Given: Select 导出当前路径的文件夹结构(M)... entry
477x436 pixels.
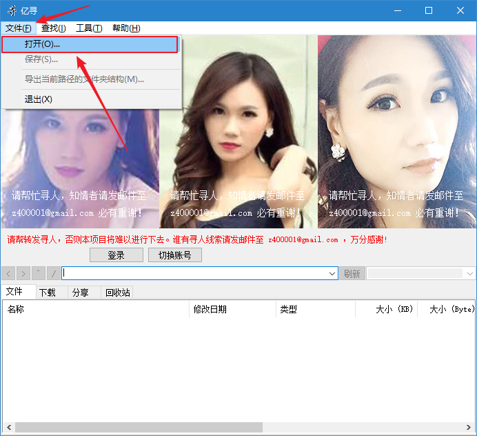Looking at the screenshot, I should [x=91, y=79].
